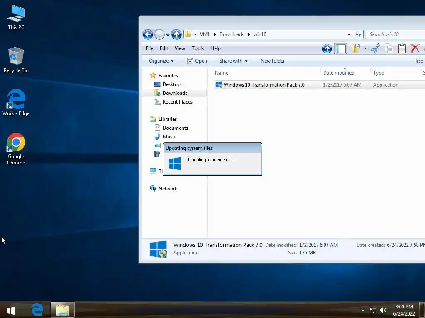Change view using the view options icon

click(419, 61)
